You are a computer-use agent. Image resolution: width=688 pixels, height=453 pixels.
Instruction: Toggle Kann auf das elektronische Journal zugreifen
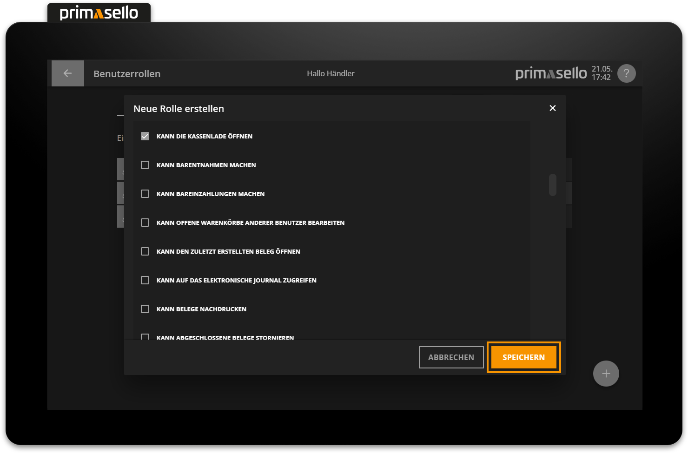coord(145,280)
